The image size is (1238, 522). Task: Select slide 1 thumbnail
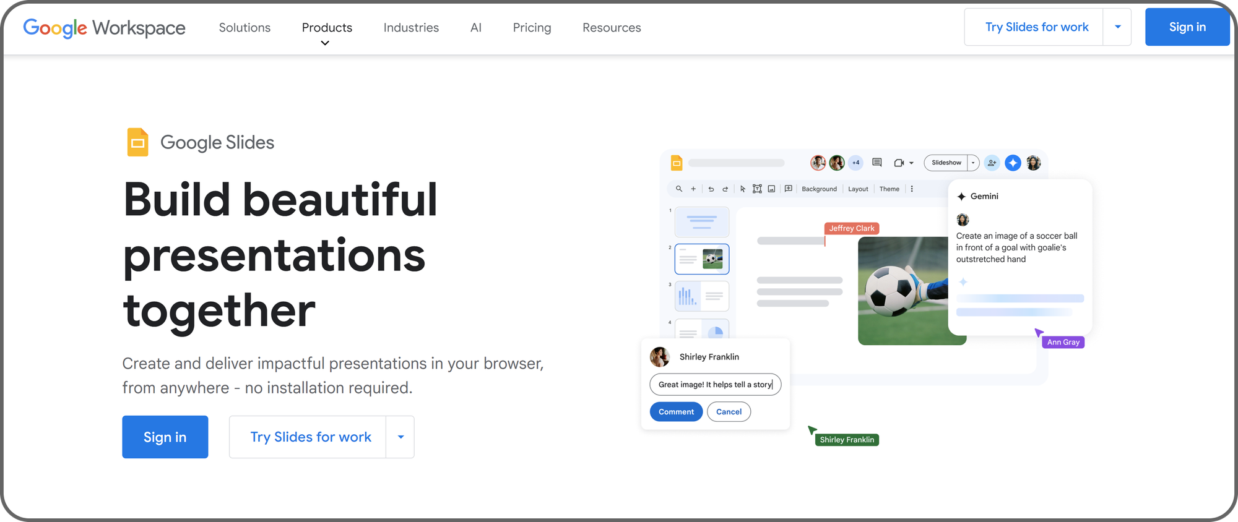pyautogui.click(x=701, y=221)
